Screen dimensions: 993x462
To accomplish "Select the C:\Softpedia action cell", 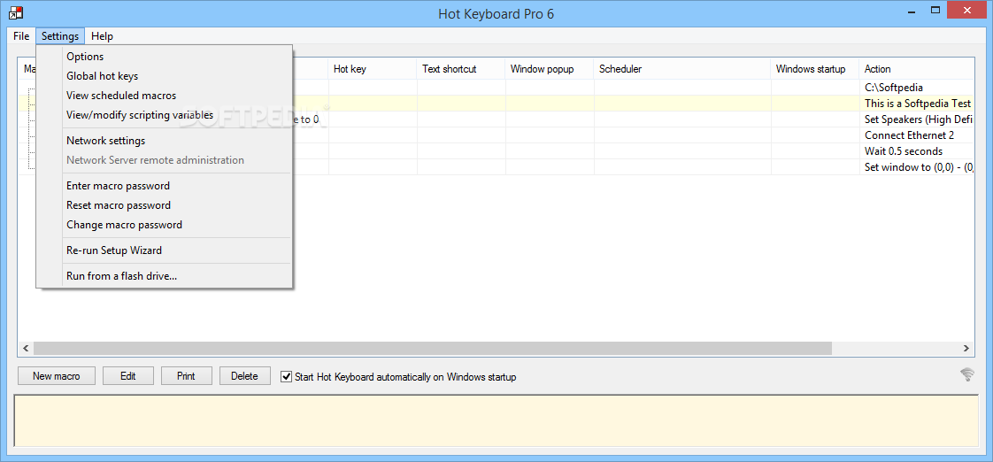I will pos(916,88).
